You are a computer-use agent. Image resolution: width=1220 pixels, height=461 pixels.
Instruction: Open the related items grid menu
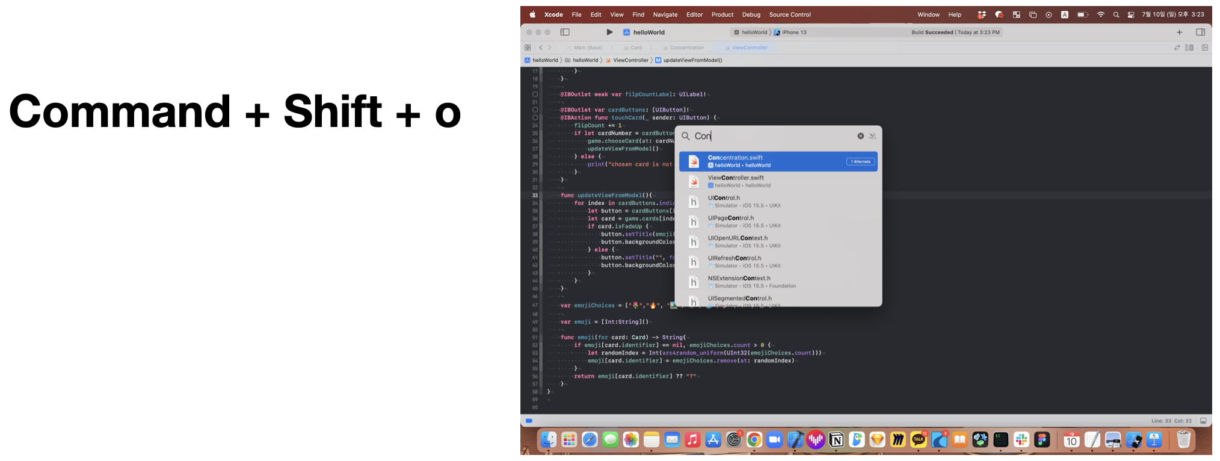[528, 48]
